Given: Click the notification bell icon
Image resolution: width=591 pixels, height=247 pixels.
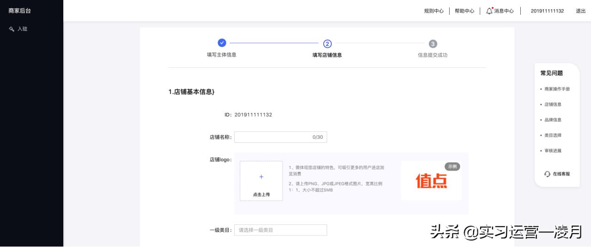Looking at the screenshot, I should click(x=489, y=11).
